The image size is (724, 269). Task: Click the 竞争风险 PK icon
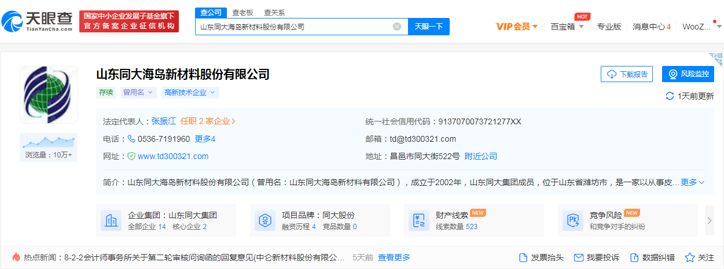pyautogui.click(x=573, y=220)
